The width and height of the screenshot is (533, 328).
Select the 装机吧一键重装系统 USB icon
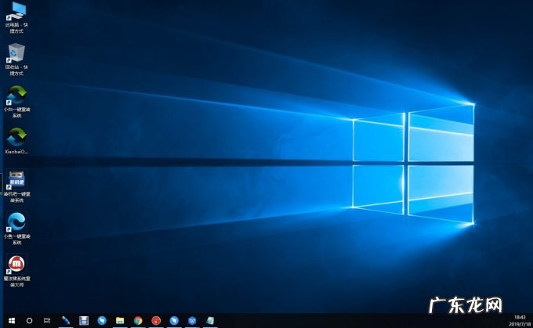click(x=16, y=186)
